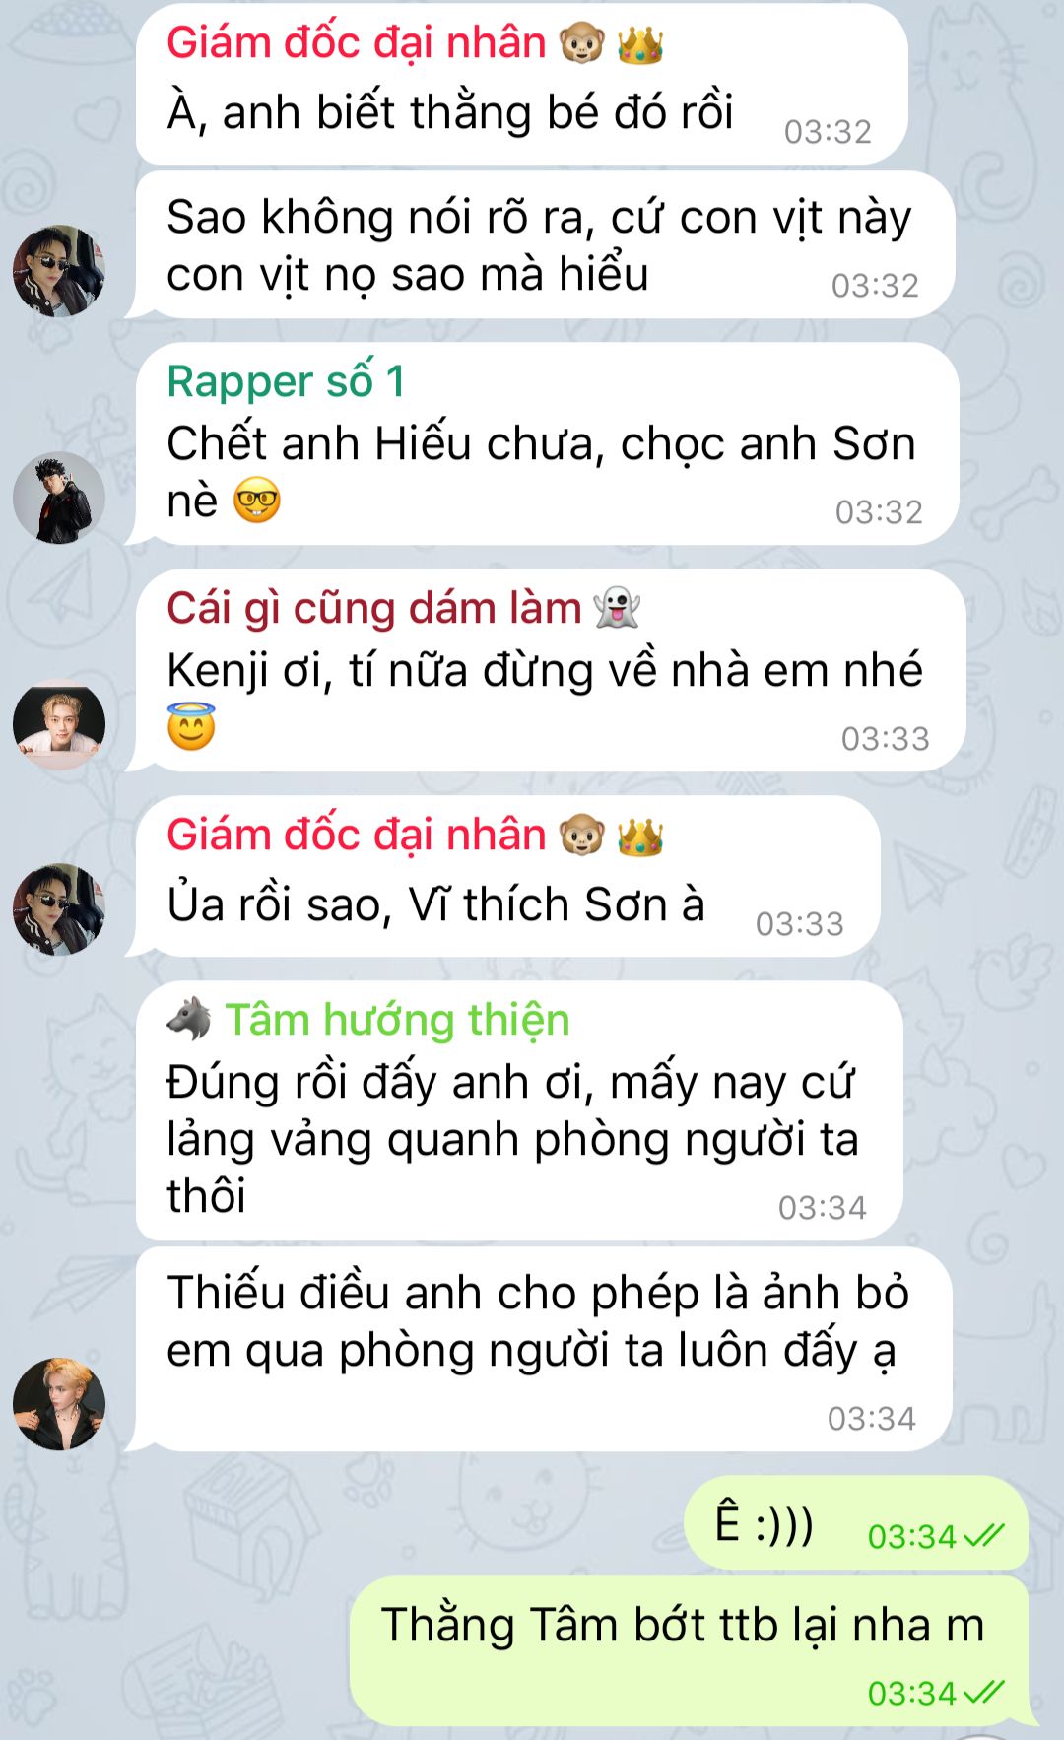Open blond-haired avatar near 'Thiếu điều' message
The image size is (1064, 1740).
59,1404
